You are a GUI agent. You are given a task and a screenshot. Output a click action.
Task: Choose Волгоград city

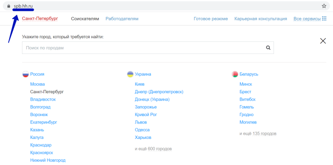[40, 107]
